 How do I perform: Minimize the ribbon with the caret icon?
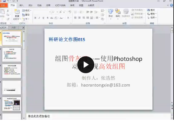tap(168, 5)
